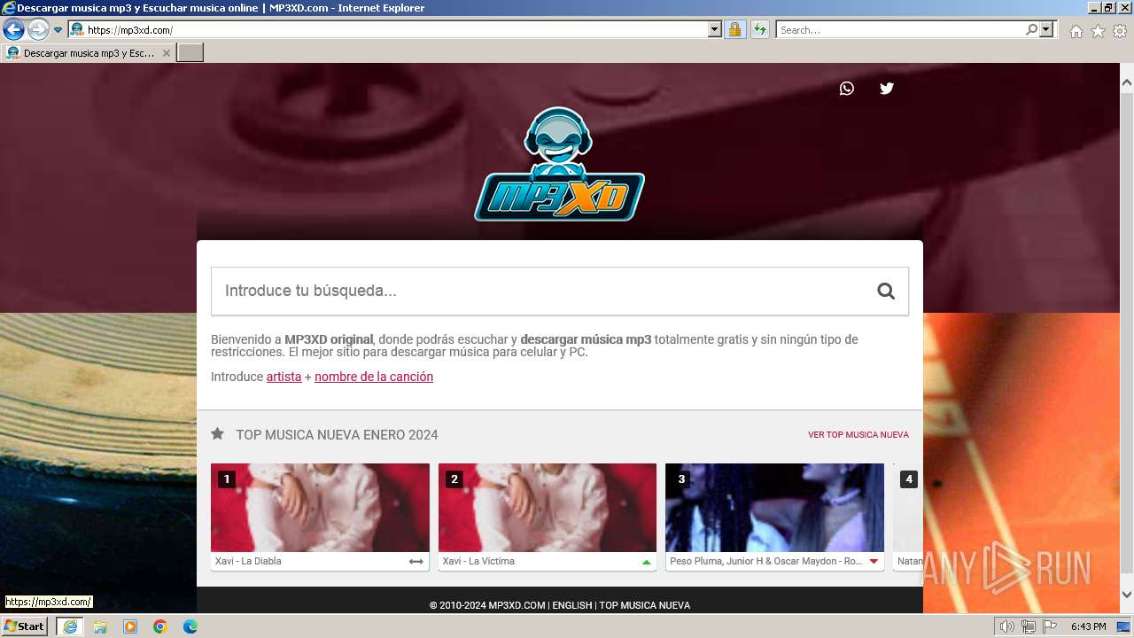The image size is (1134, 638).
Task: Open the Peso Pluma, Junior H thumbnail
Action: pyautogui.click(x=775, y=508)
